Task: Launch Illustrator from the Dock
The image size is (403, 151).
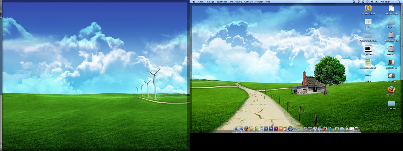Action: (280, 129)
